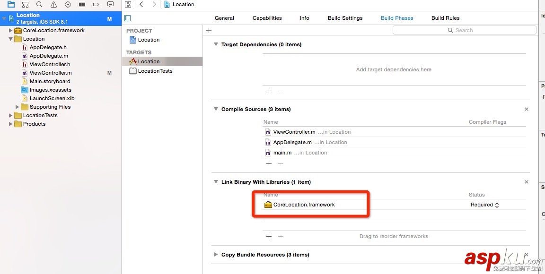This screenshot has height=274, width=545.
Task: Switch to the Build Settings tab
Action: [345, 18]
